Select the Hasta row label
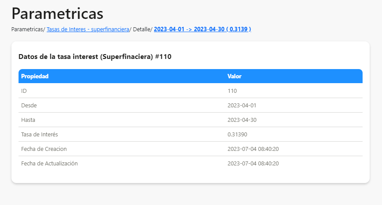382x205 pixels. coord(28,120)
